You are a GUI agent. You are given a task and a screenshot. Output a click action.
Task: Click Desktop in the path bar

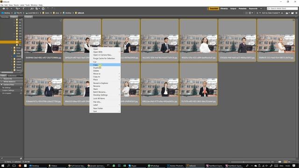point(6,13)
